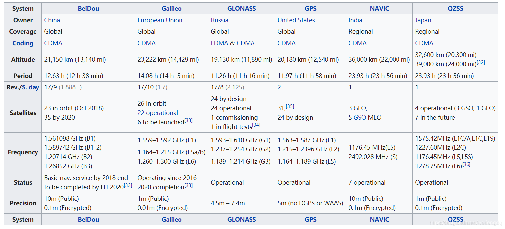Viewport: 505px width, 229px height.
Task: Follow the Russia link under GLONASS
Action: 220,20
